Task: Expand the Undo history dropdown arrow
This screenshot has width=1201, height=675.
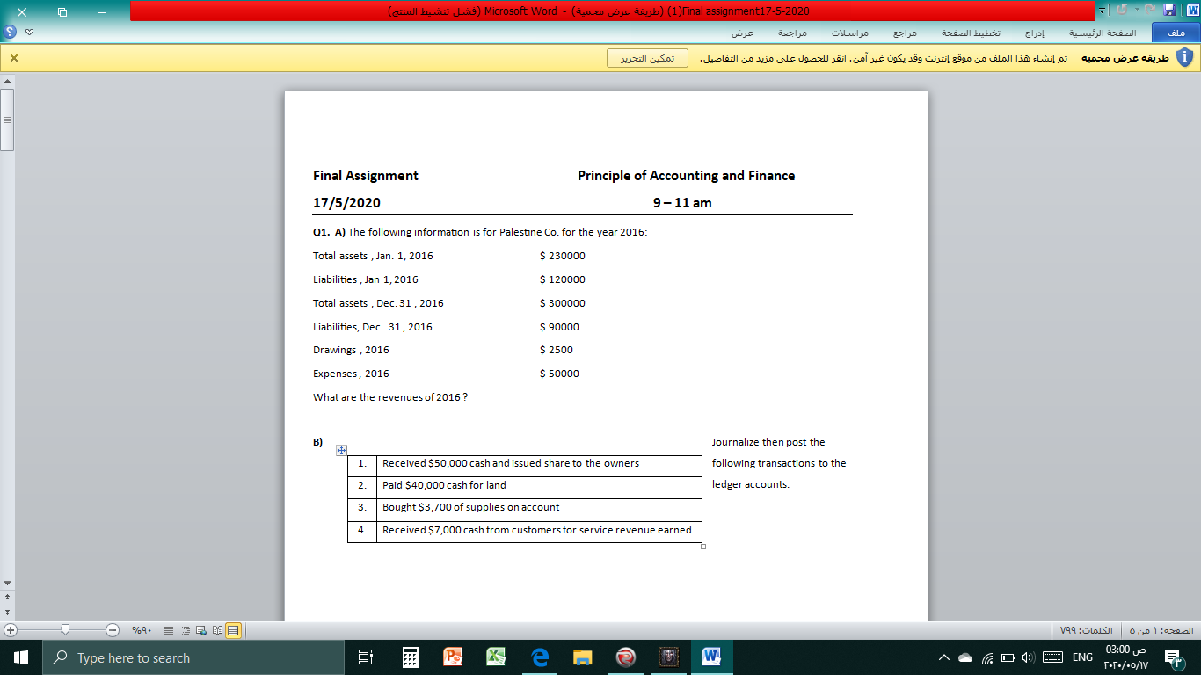Action: (1137, 9)
